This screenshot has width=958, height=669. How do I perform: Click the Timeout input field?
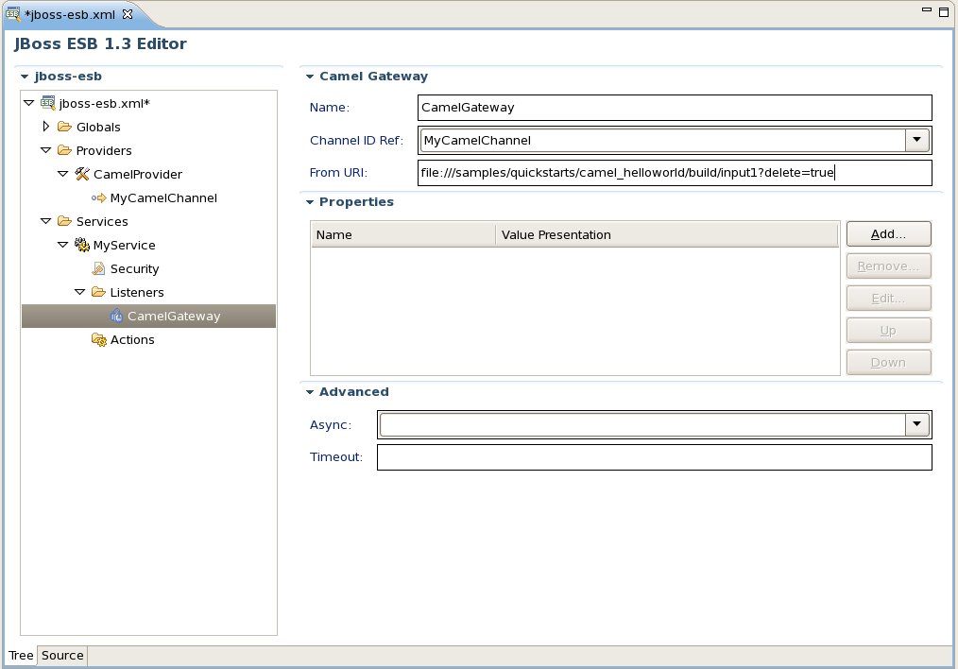(655, 457)
